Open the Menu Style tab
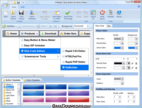 pos(100,26)
